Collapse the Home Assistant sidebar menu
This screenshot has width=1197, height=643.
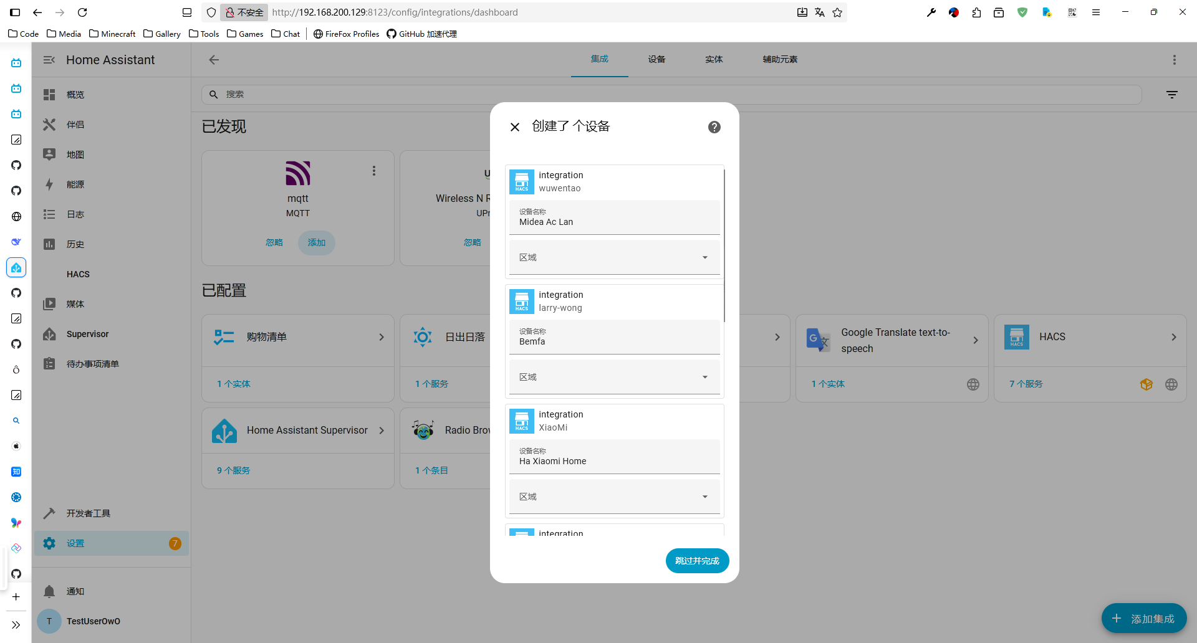pos(49,60)
